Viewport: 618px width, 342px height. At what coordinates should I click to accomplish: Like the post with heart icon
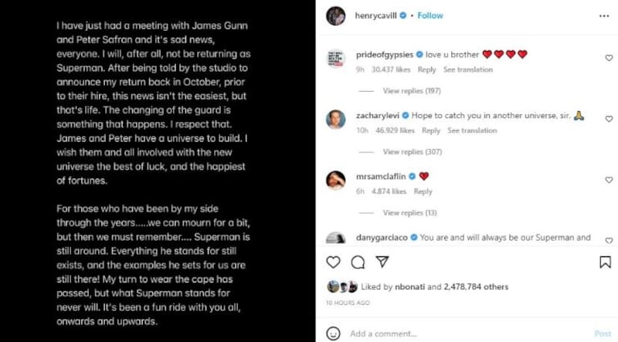pos(333,262)
